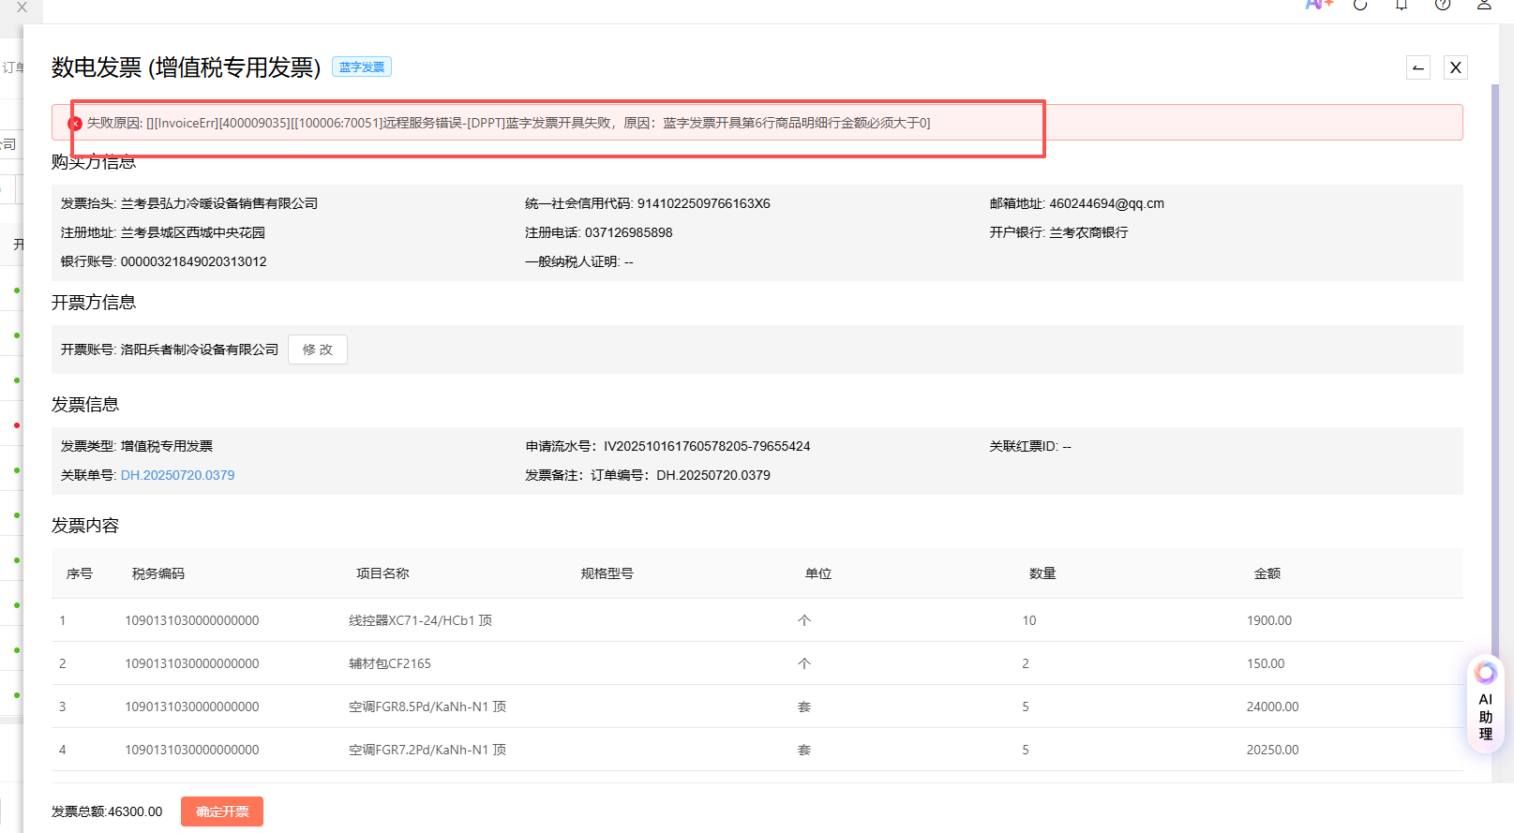Image resolution: width=1514 pixels, height=833 pixels.
Task: Click amount 150.00 in row 2
Action: 1266,663
